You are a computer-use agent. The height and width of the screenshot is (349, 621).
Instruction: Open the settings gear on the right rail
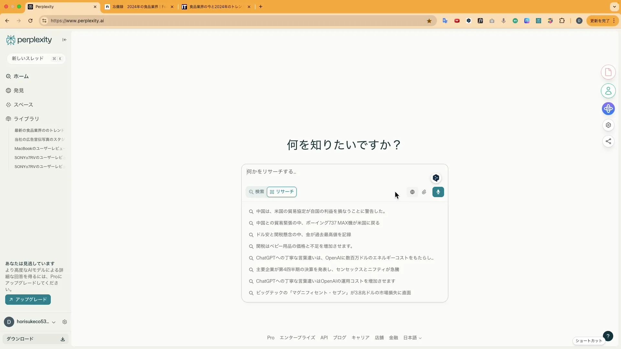pos(608,125)
